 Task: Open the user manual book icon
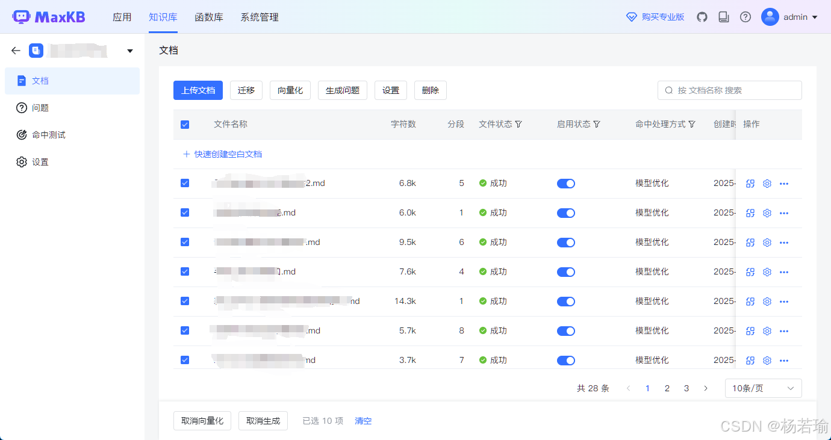point(724,17)
